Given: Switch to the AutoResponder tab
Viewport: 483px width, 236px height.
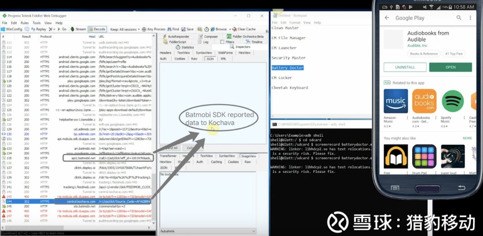Looking at the screenshot, I should (x=176, y=37).
